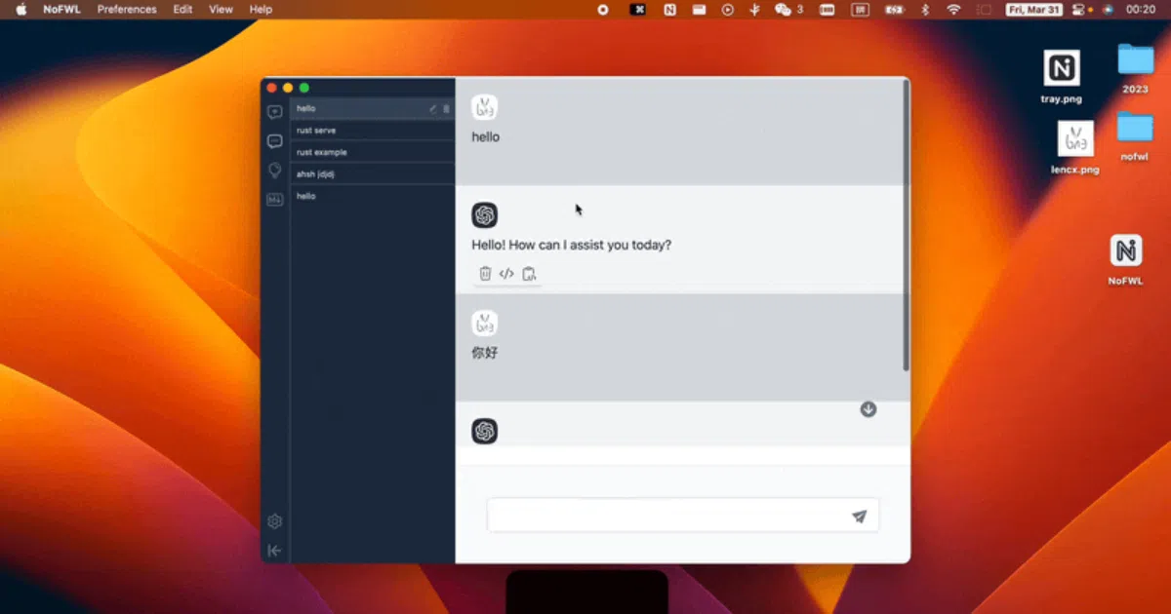The image size is (1171, 614).
Task: Click the 00:20 clock in the menu bar
Action: [1141, 9]
